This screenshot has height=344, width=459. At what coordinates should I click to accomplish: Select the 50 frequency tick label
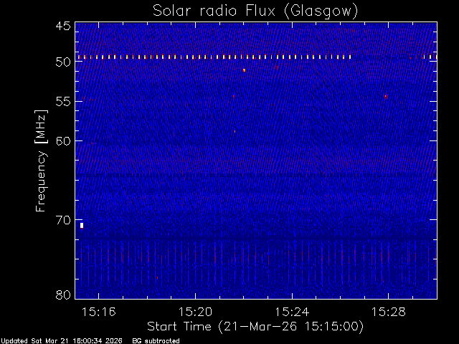pyautogui.click(x=63, y=62)
